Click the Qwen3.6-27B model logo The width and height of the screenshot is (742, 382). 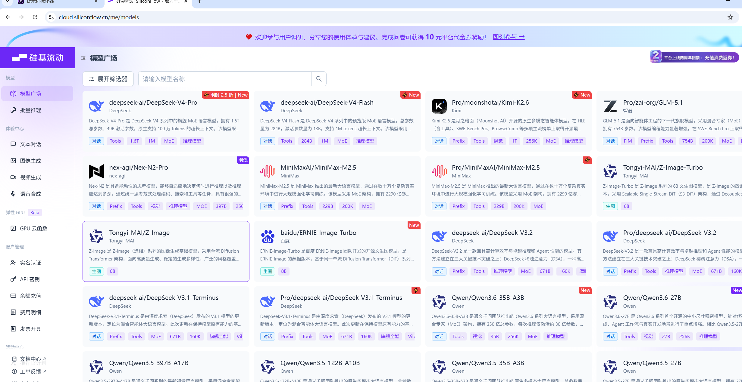point(610,302)
